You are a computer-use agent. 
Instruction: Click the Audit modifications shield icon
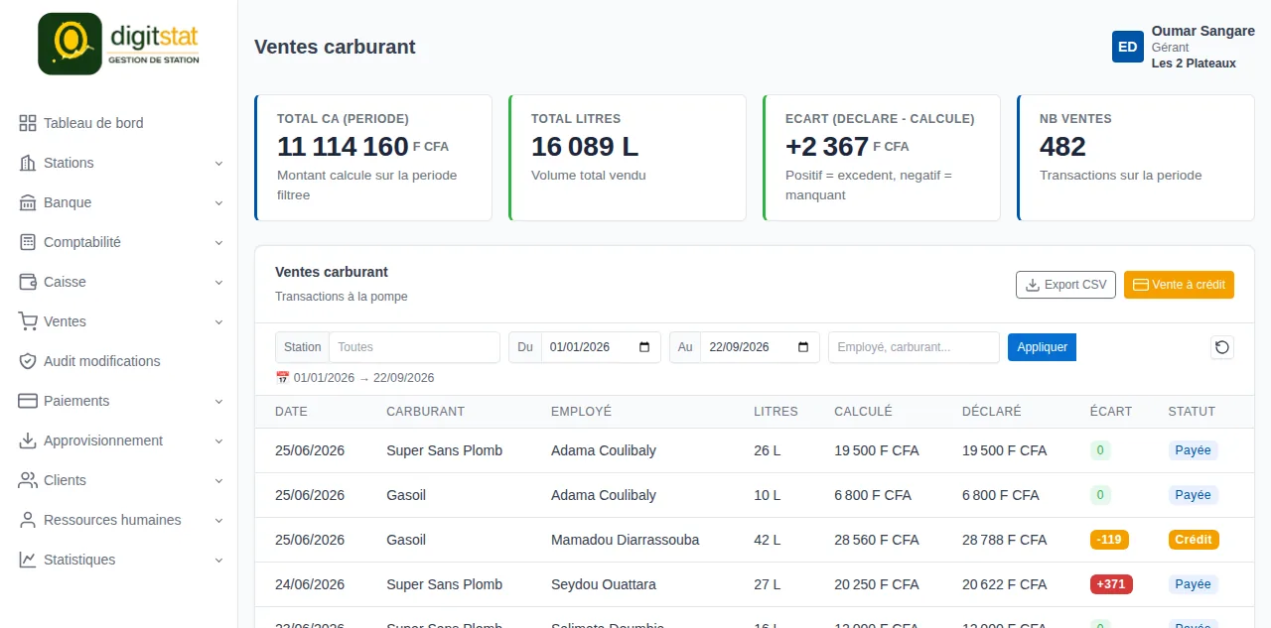click(28, 361)
